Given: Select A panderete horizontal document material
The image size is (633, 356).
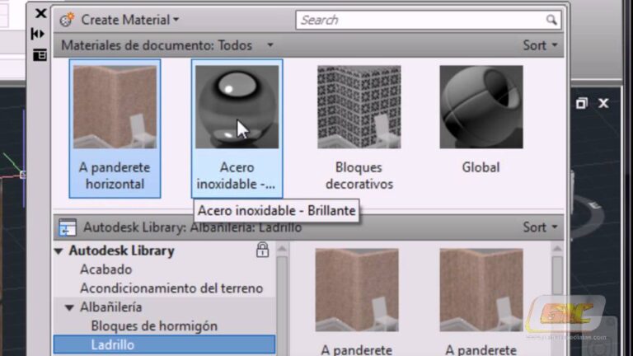Looking at the screenshot, I should pos(115,129).
